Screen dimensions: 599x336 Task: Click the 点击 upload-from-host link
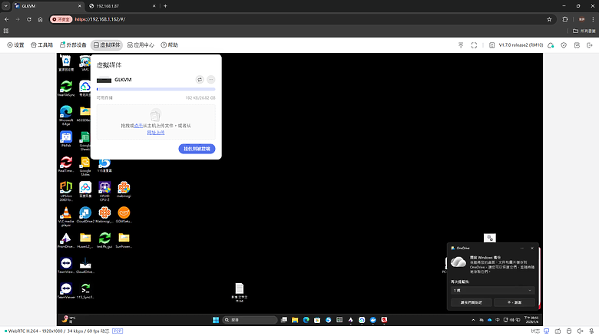(x=138, y=126)
